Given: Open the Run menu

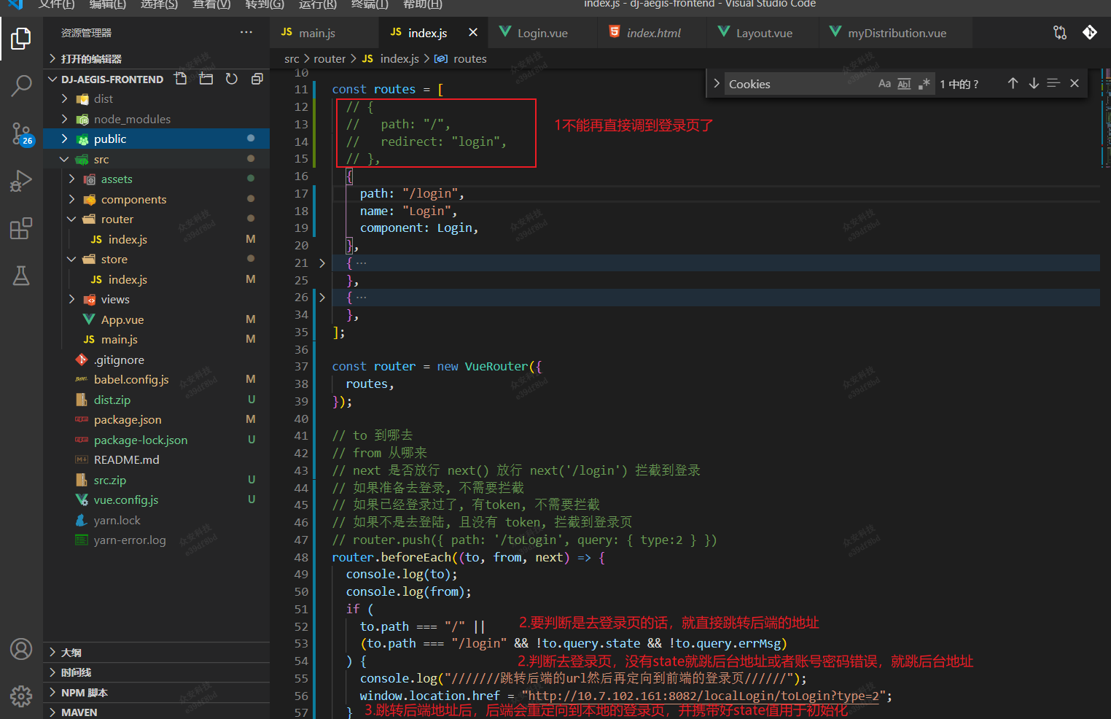Looking at the screenshot, I should tap(318, 4).
